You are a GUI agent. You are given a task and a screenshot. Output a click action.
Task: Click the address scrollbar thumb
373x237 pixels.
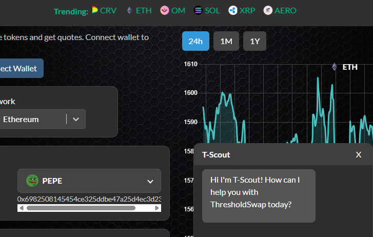pos(81,208)
